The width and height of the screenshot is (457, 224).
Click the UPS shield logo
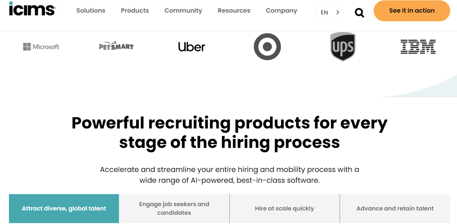(343, 47)
